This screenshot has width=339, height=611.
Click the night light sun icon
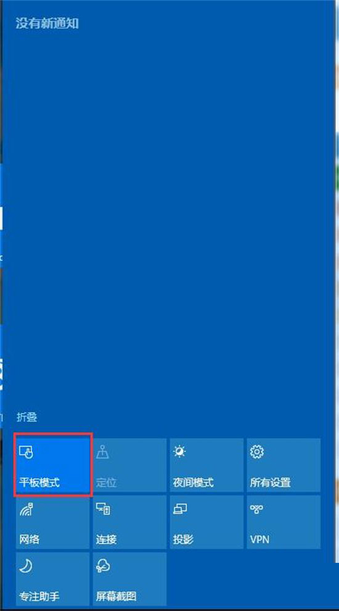(180, 452)
